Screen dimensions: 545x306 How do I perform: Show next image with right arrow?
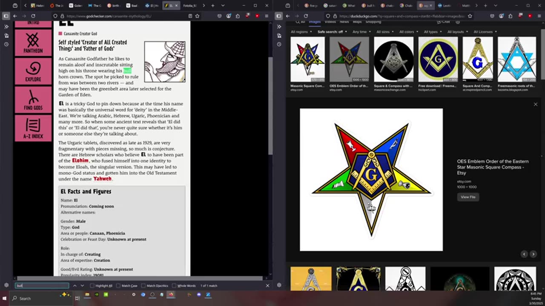point(533,254)
